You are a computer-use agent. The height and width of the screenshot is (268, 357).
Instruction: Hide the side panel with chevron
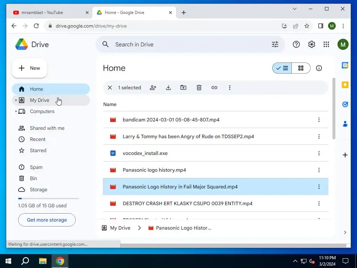345,232
